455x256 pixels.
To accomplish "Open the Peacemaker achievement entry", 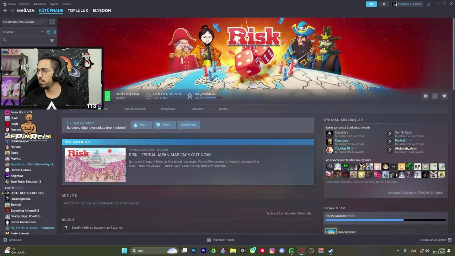I will coord(347,232).
